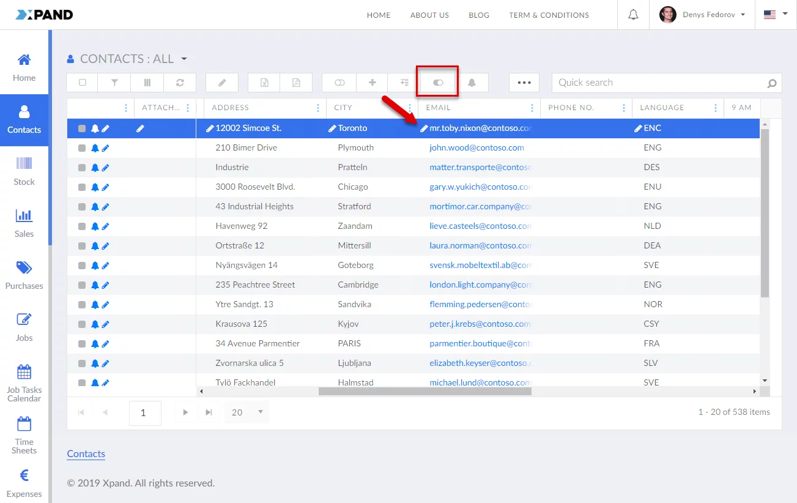Image resolution: width=797 pixels, height=503 pixels.
Task: Click the three-dots more options button
Action: coord(524,83)
